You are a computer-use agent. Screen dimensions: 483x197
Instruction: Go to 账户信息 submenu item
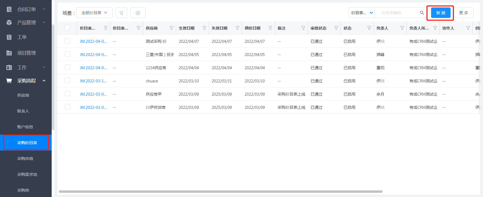click(25, 127)
